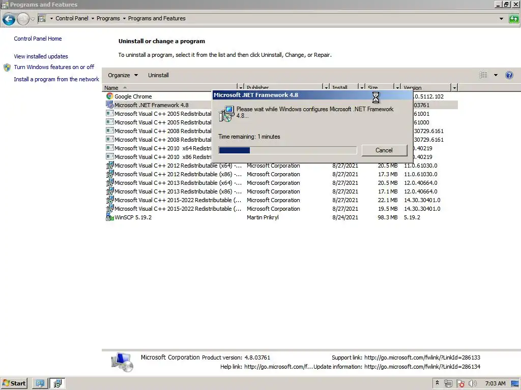
Task: Cancel the .NET Framework configuration
Action: 384,150
